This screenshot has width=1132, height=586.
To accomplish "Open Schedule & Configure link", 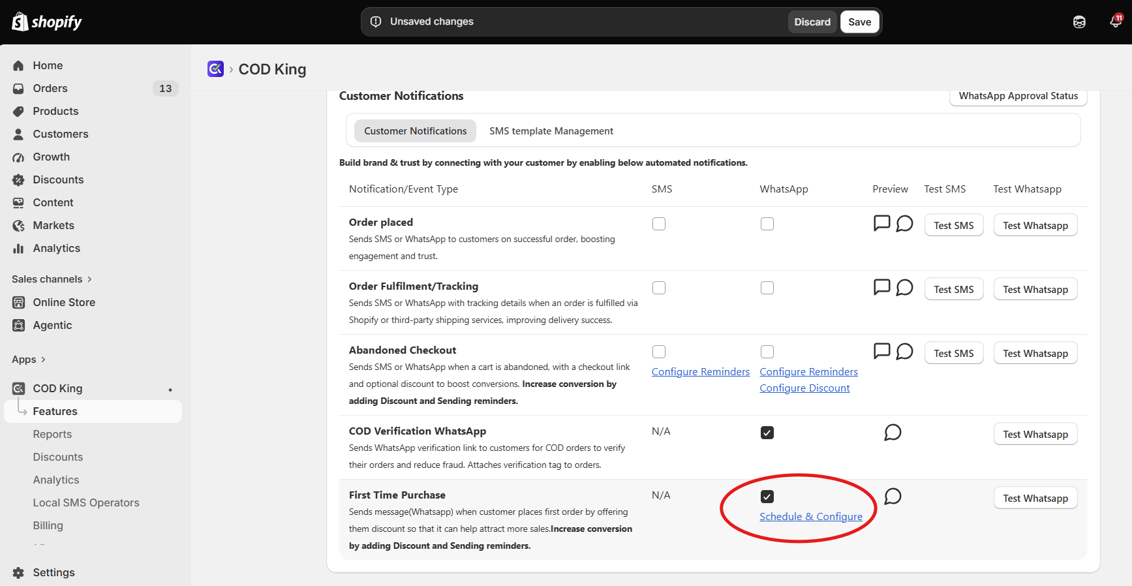I will [x=811, y=517].
